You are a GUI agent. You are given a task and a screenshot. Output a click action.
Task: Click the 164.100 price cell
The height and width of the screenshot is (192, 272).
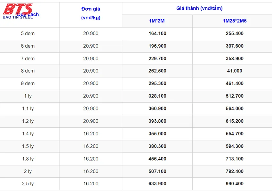click(157, 34)
